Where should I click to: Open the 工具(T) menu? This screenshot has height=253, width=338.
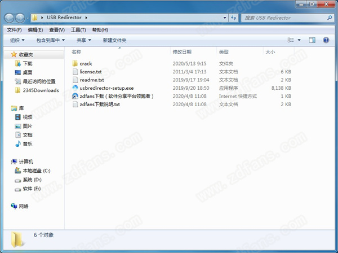click(x=78, y=30)
